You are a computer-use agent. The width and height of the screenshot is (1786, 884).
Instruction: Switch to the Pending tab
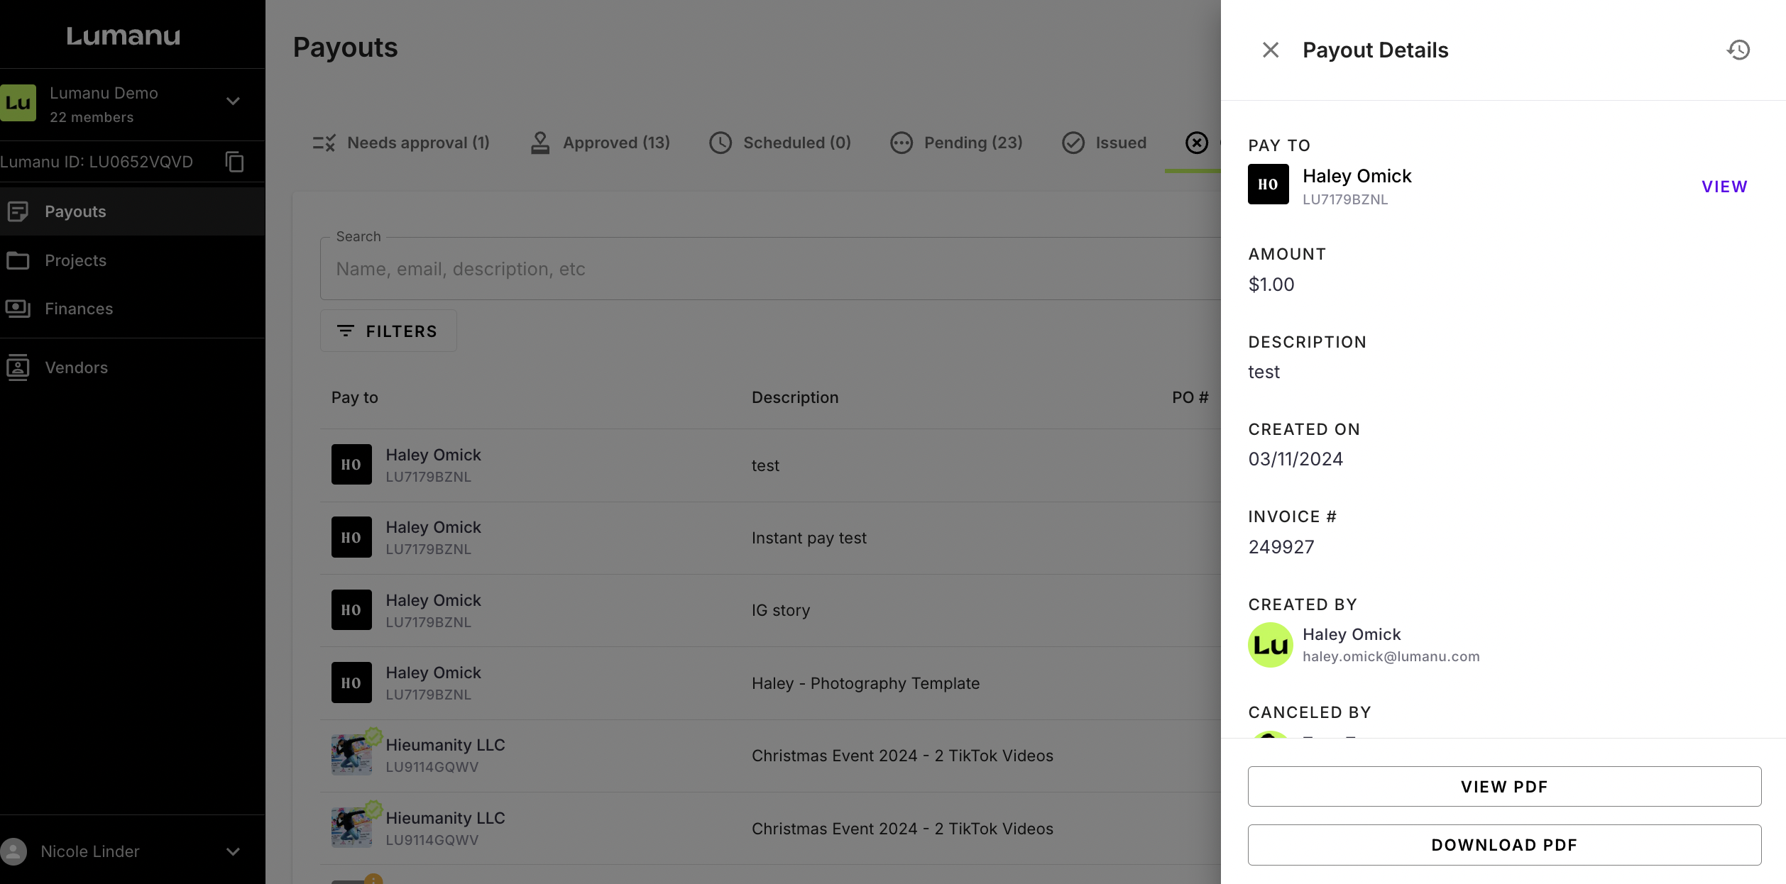(957, 143)
